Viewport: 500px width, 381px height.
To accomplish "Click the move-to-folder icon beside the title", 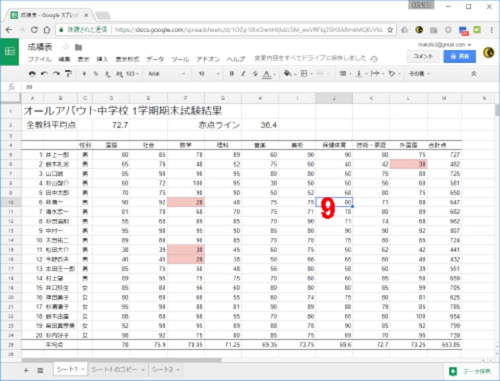I will coord(78,47).
